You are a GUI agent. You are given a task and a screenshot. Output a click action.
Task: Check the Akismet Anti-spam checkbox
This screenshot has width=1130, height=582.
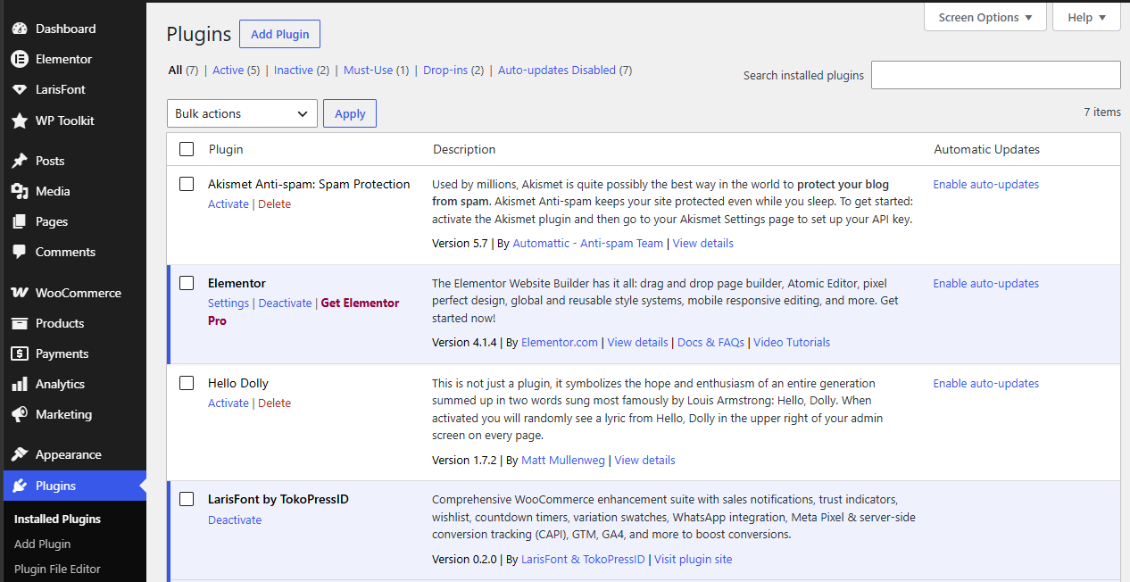point(187,184)
